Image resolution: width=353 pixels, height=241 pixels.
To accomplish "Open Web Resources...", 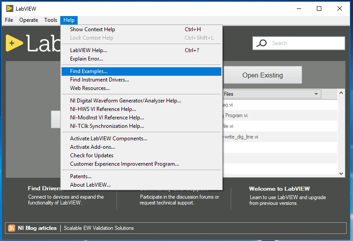I will (141, 88).
